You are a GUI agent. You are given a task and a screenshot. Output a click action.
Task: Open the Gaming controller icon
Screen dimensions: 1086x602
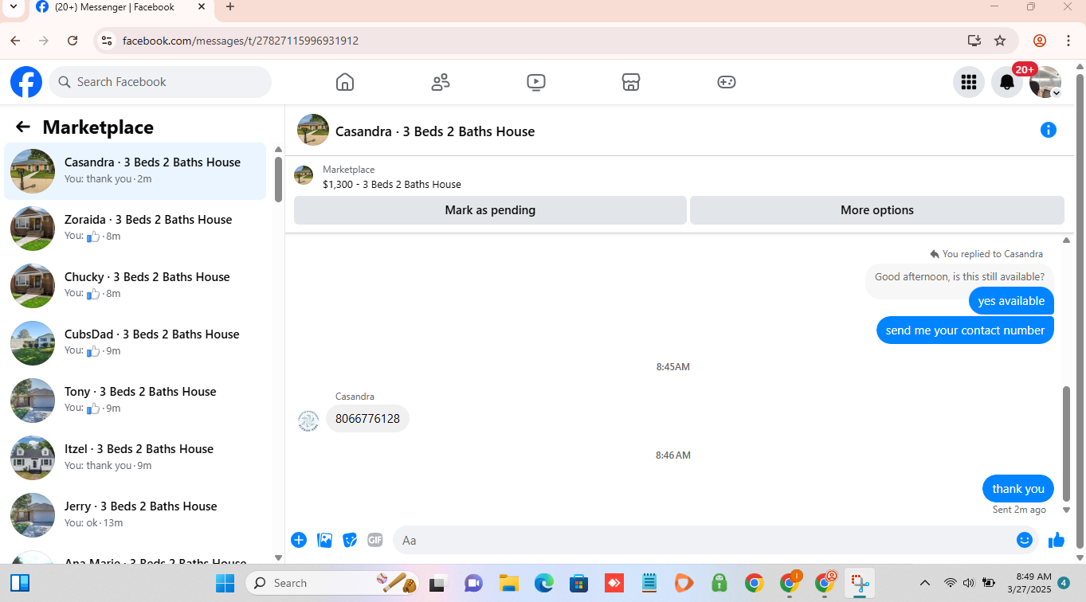(727, 82)
